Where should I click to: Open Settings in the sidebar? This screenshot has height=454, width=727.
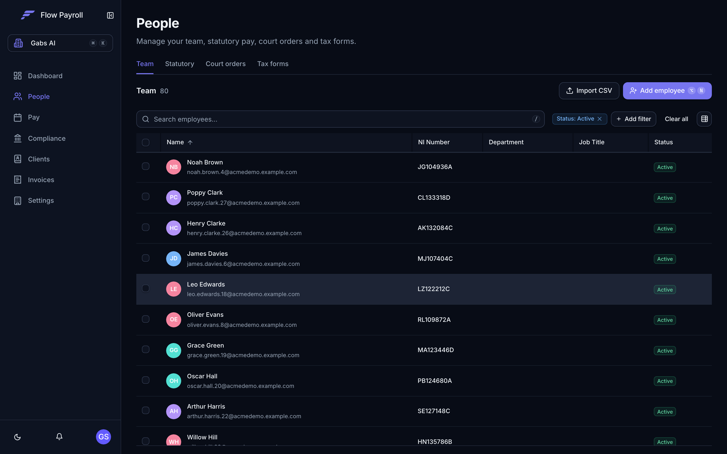tap(60, 201)
